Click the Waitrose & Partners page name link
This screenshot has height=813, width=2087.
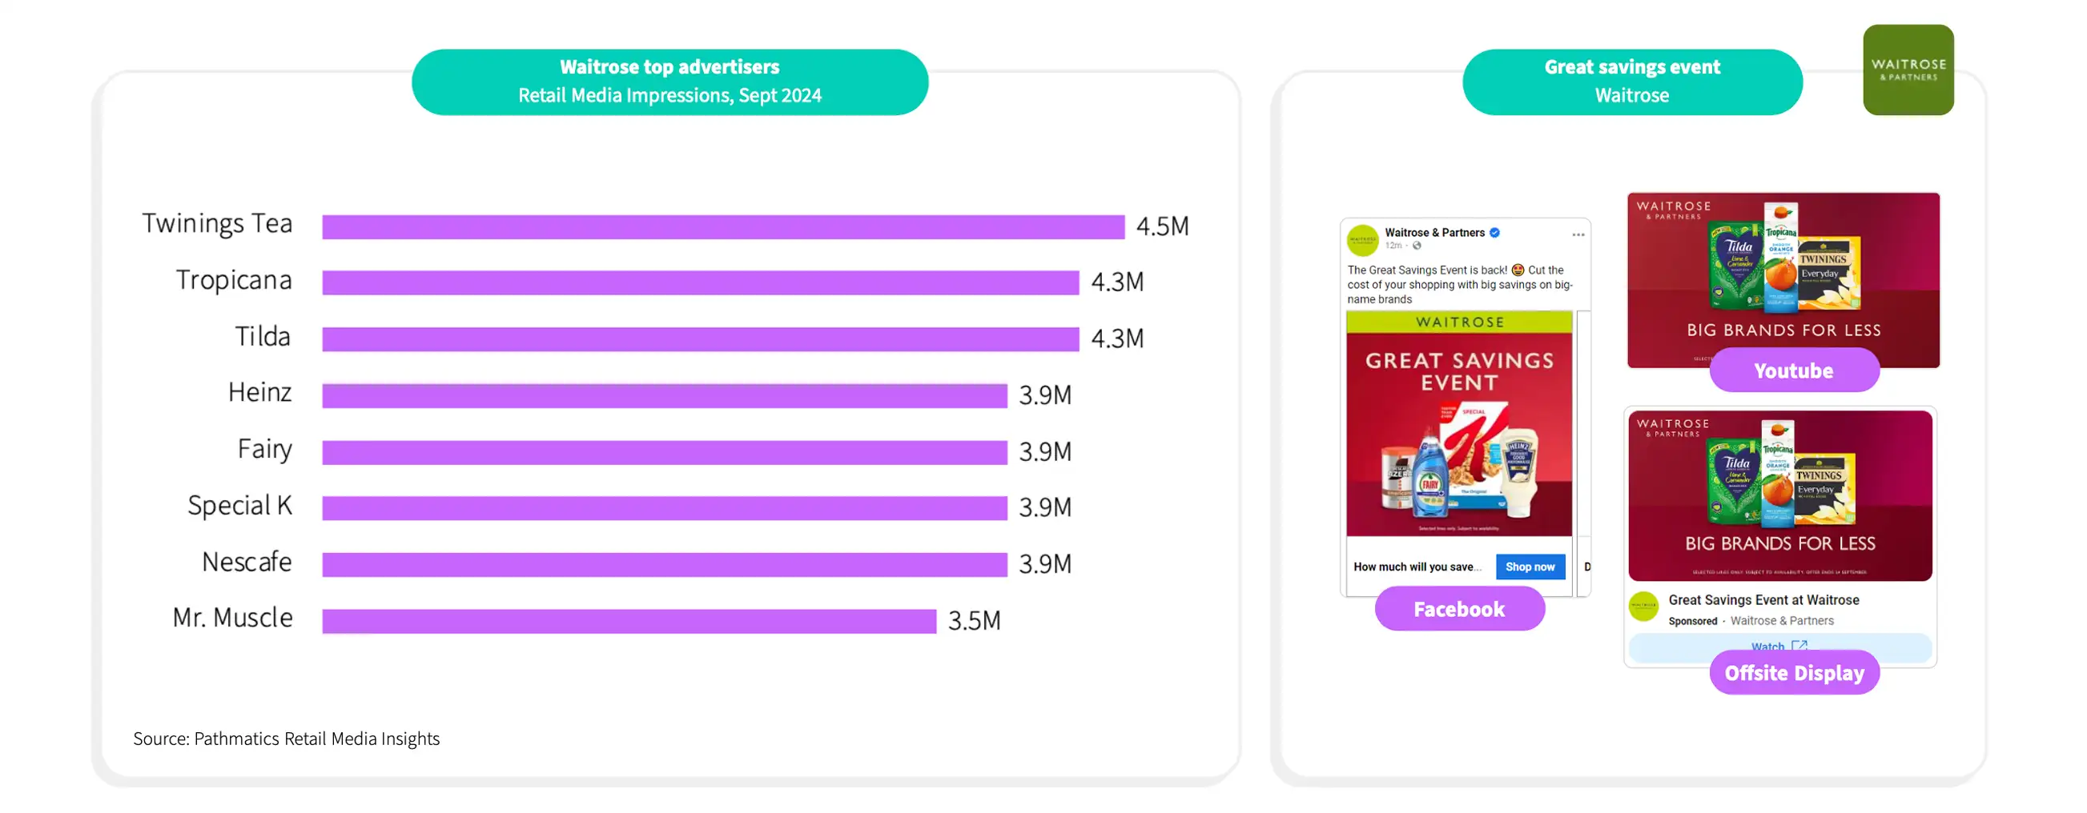pyautogui.click(x=1434, y=232)
